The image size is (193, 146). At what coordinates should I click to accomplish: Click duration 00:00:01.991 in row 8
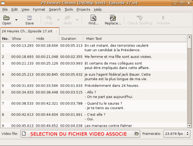(x=71, y=115)
